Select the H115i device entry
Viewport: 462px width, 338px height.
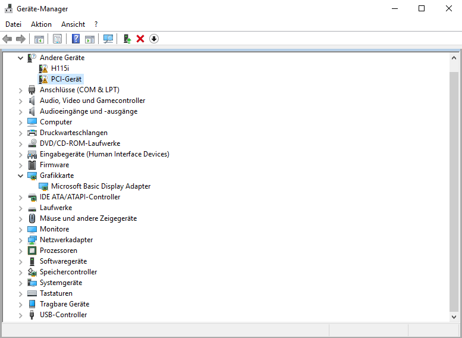click(60, 68)
